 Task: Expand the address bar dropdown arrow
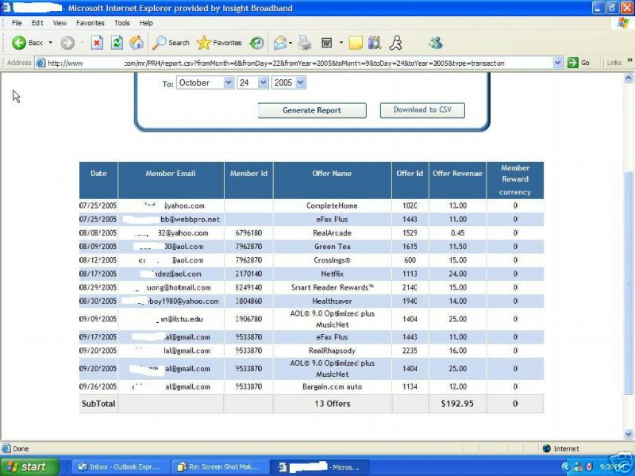point(558,63)
